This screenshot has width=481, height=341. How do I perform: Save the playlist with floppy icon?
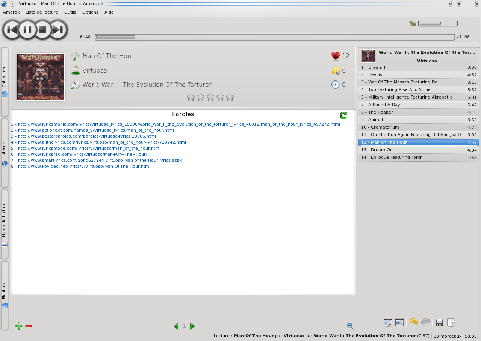pyautogui.click(x=440, y=323)
